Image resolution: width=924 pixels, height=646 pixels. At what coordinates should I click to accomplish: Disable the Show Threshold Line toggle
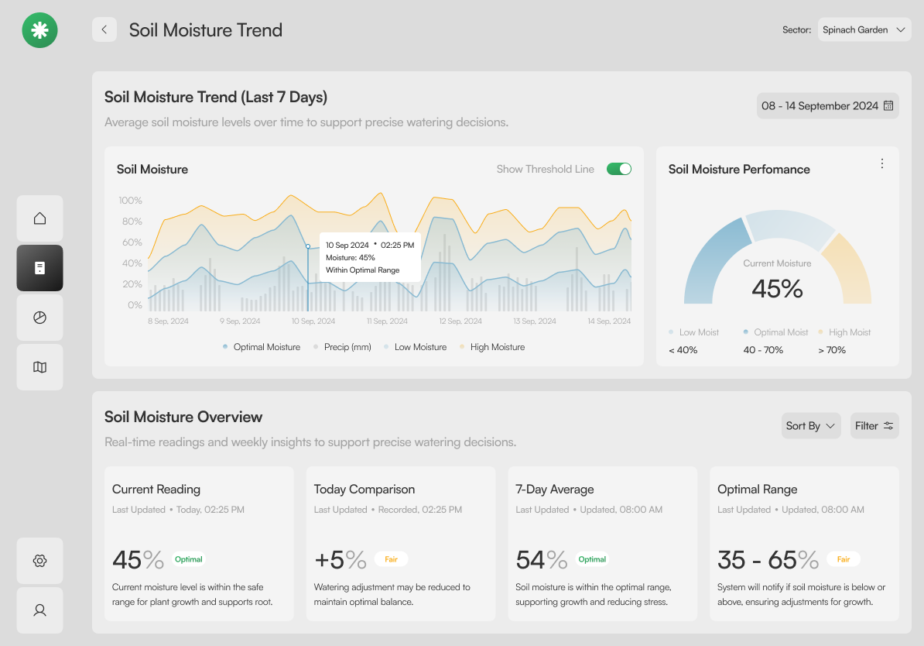click(x=619, y=169)
